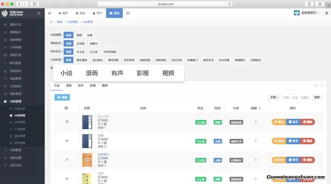Select 男频 gender channel filter
Viewport: 331px width, 184px height.
(79, 35)
